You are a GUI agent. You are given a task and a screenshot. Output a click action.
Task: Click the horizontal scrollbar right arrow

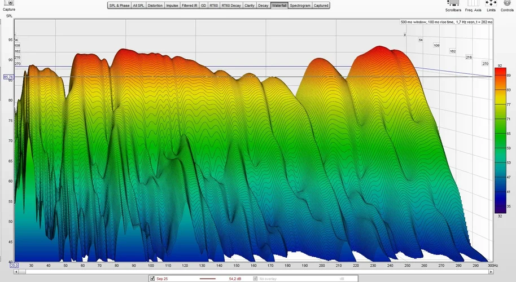pos(490,271)
